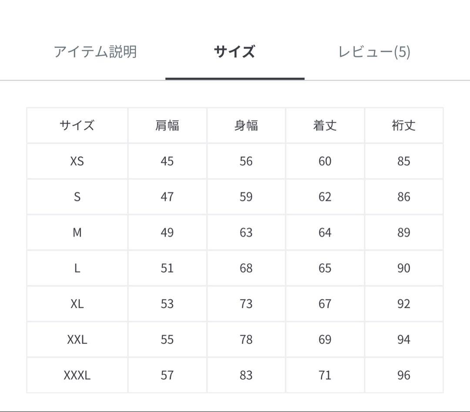Open the サイズ tab
This screenshot has width=470, height=412.
[x=234, y=51]
